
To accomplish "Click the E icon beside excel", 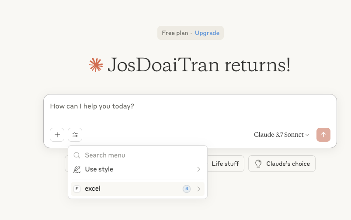I will [x=77, y=189].
